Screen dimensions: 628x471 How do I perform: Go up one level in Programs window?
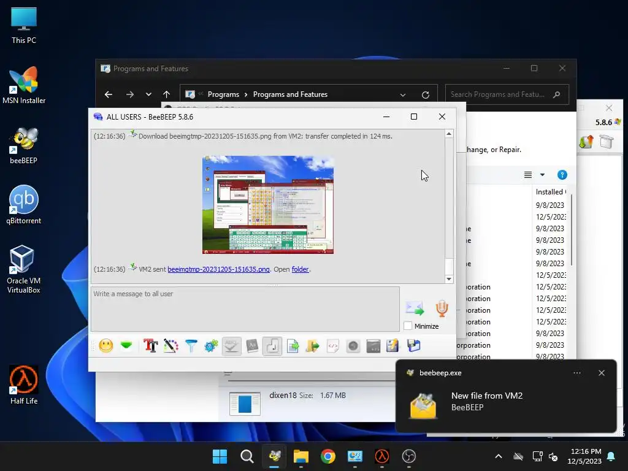tap(167, 94)
